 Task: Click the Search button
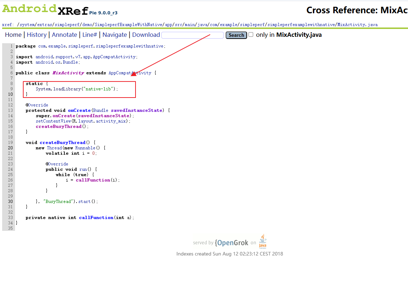(x=236, y=35)
